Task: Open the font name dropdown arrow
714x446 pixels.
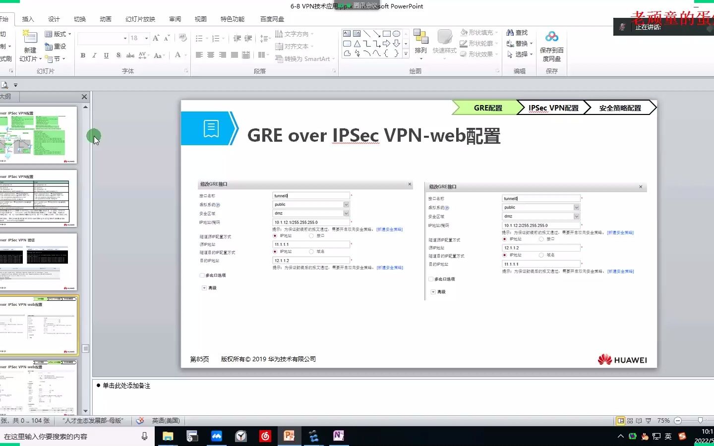Action: (125, 38)
